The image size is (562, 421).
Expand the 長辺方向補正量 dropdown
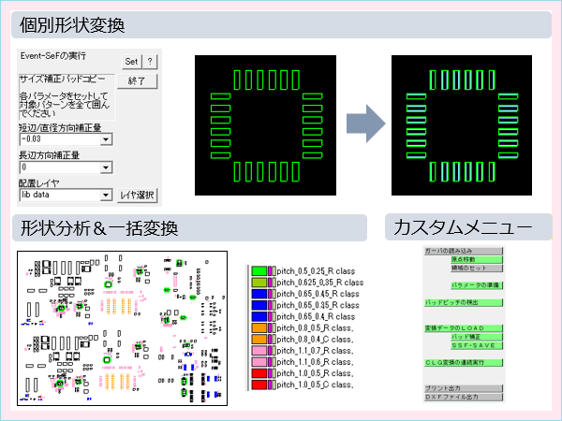(107, 167)
